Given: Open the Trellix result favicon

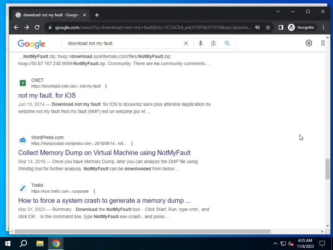Looking at the screenshot, I should 23,188.
